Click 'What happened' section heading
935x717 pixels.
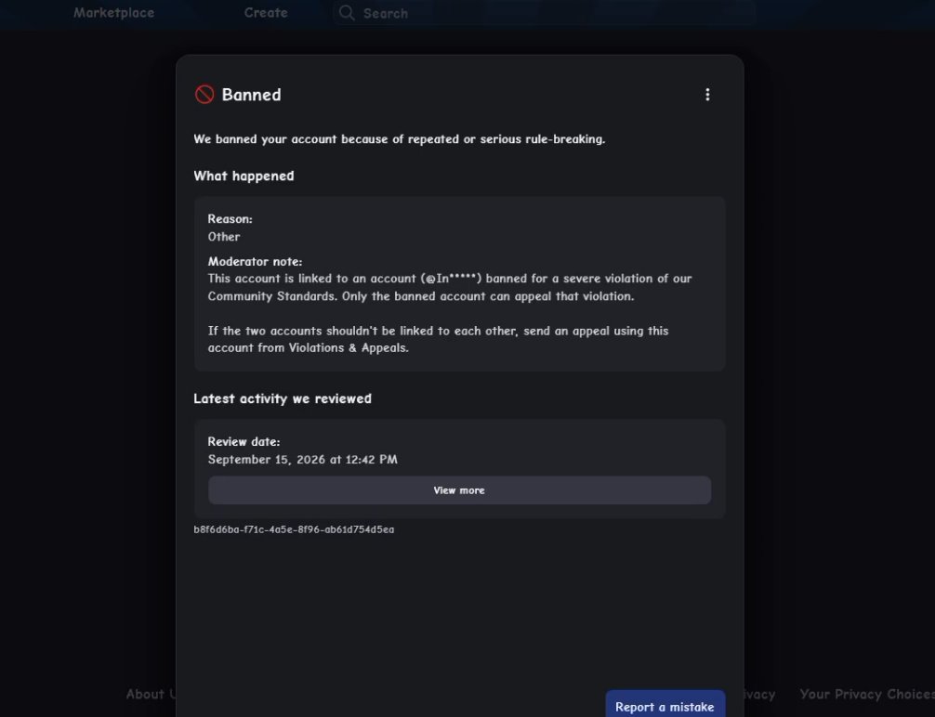pos(244,176)
